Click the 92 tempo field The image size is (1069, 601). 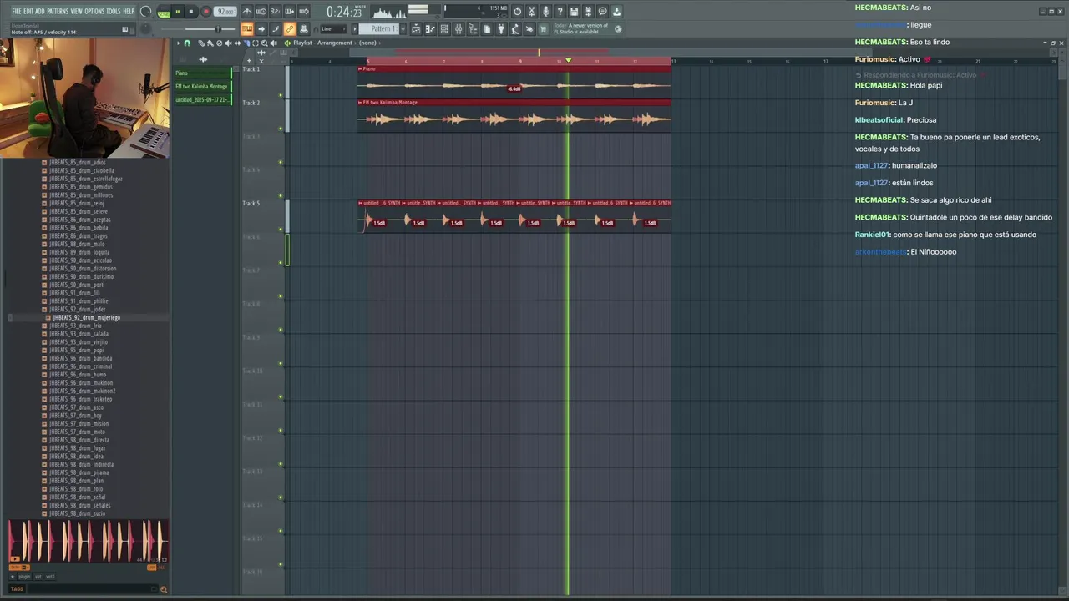pos(225,12)
